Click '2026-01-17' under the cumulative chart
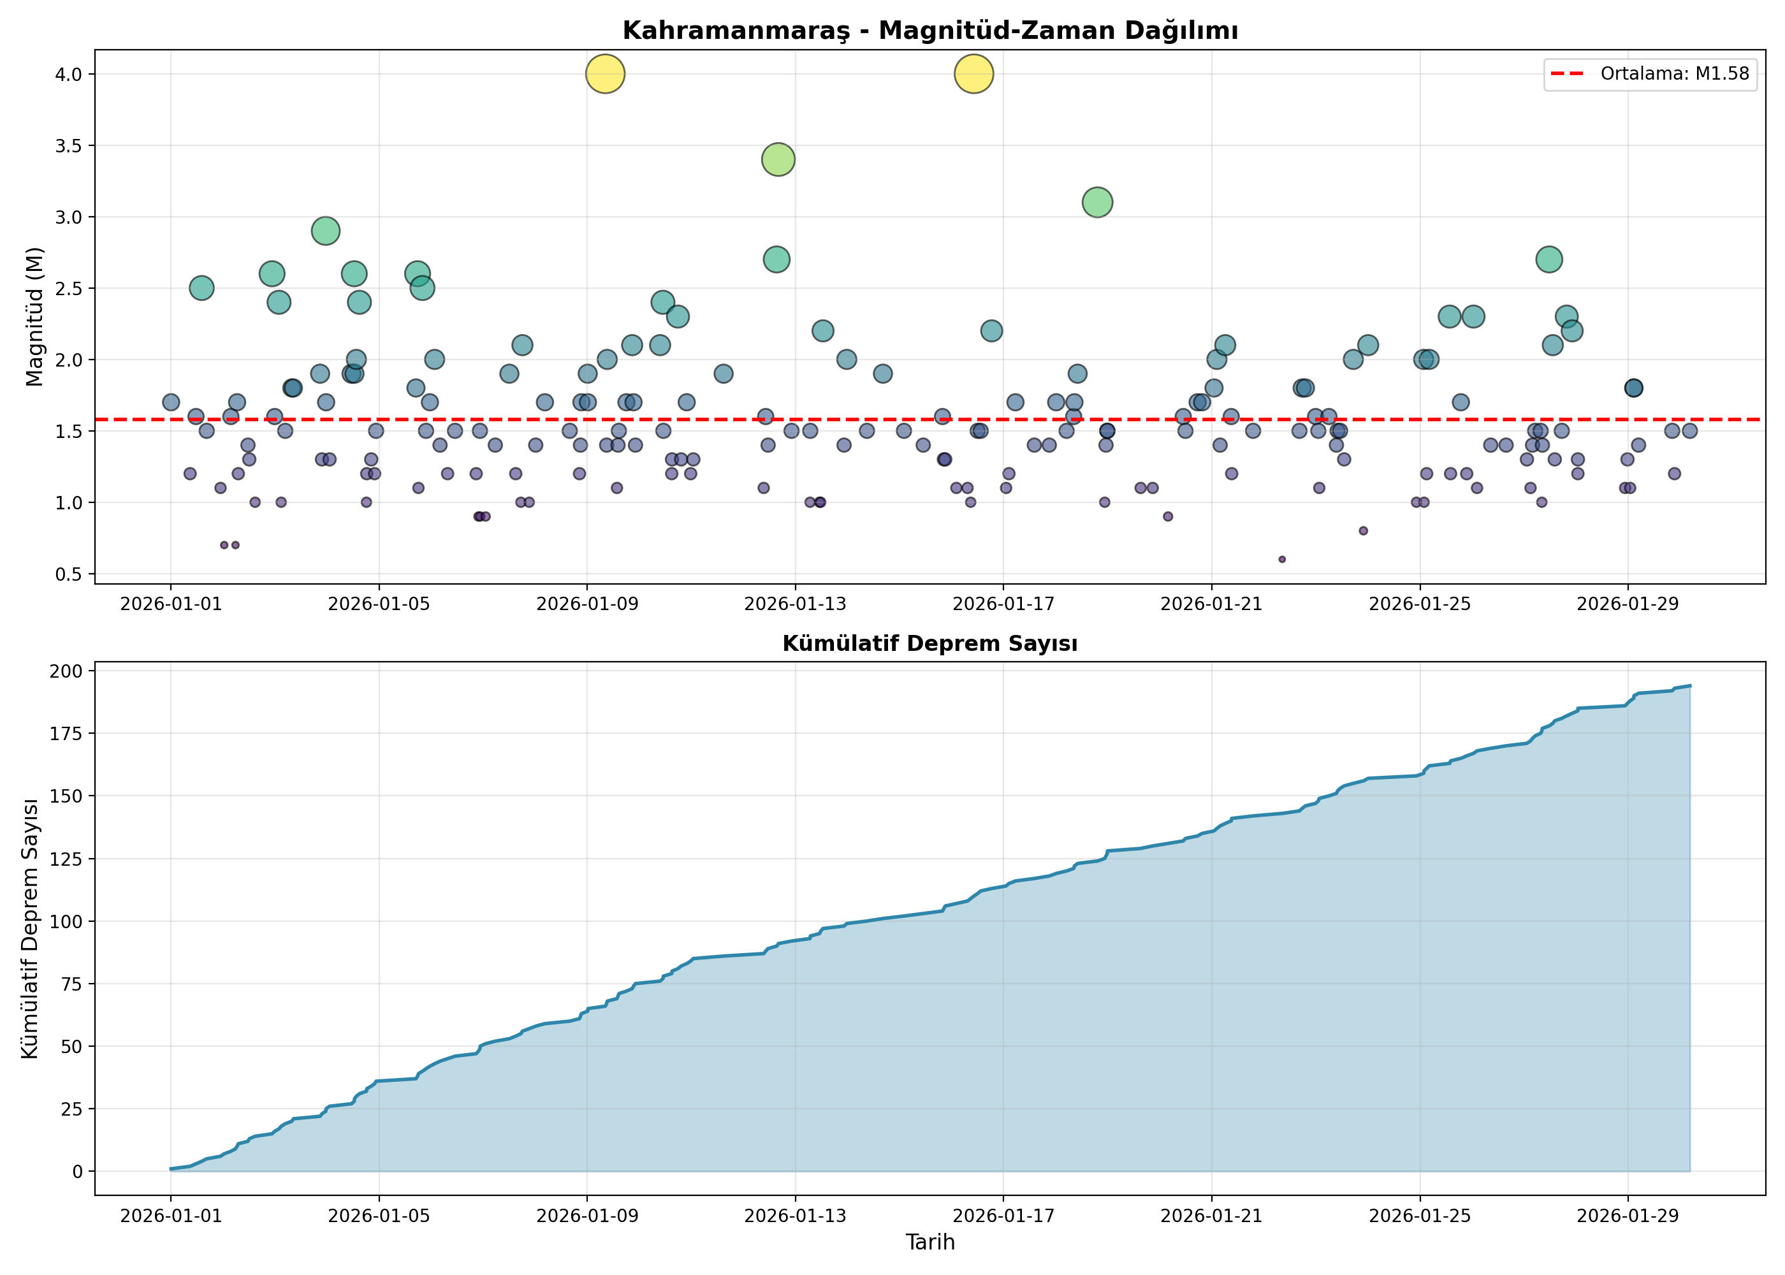The height and width of the screenshot is (1275, 1785). [1003, 1216]
